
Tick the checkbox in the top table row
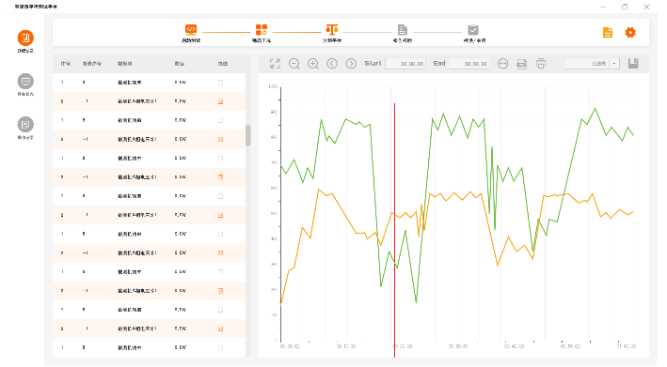click(220, 83)
